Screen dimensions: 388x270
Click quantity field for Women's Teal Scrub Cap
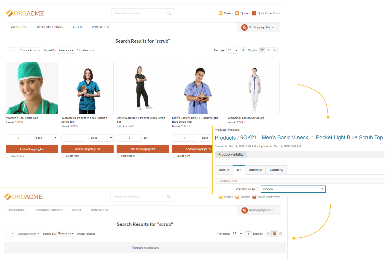(18, 138)
